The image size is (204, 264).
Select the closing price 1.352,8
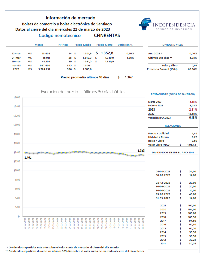coord(107,53)
